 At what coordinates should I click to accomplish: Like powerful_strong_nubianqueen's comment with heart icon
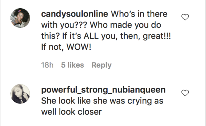coord(185,93)
